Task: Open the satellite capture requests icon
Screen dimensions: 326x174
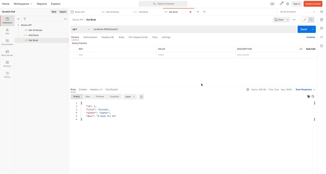Action: (x=281, y=4)
